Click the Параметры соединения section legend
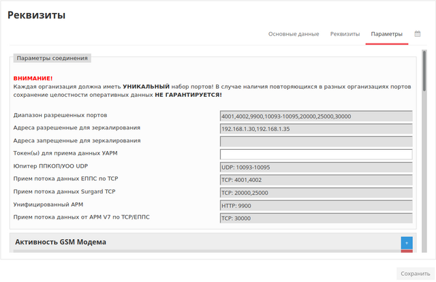The height and width of the screenshot is (282, 436). click(52, 58)
